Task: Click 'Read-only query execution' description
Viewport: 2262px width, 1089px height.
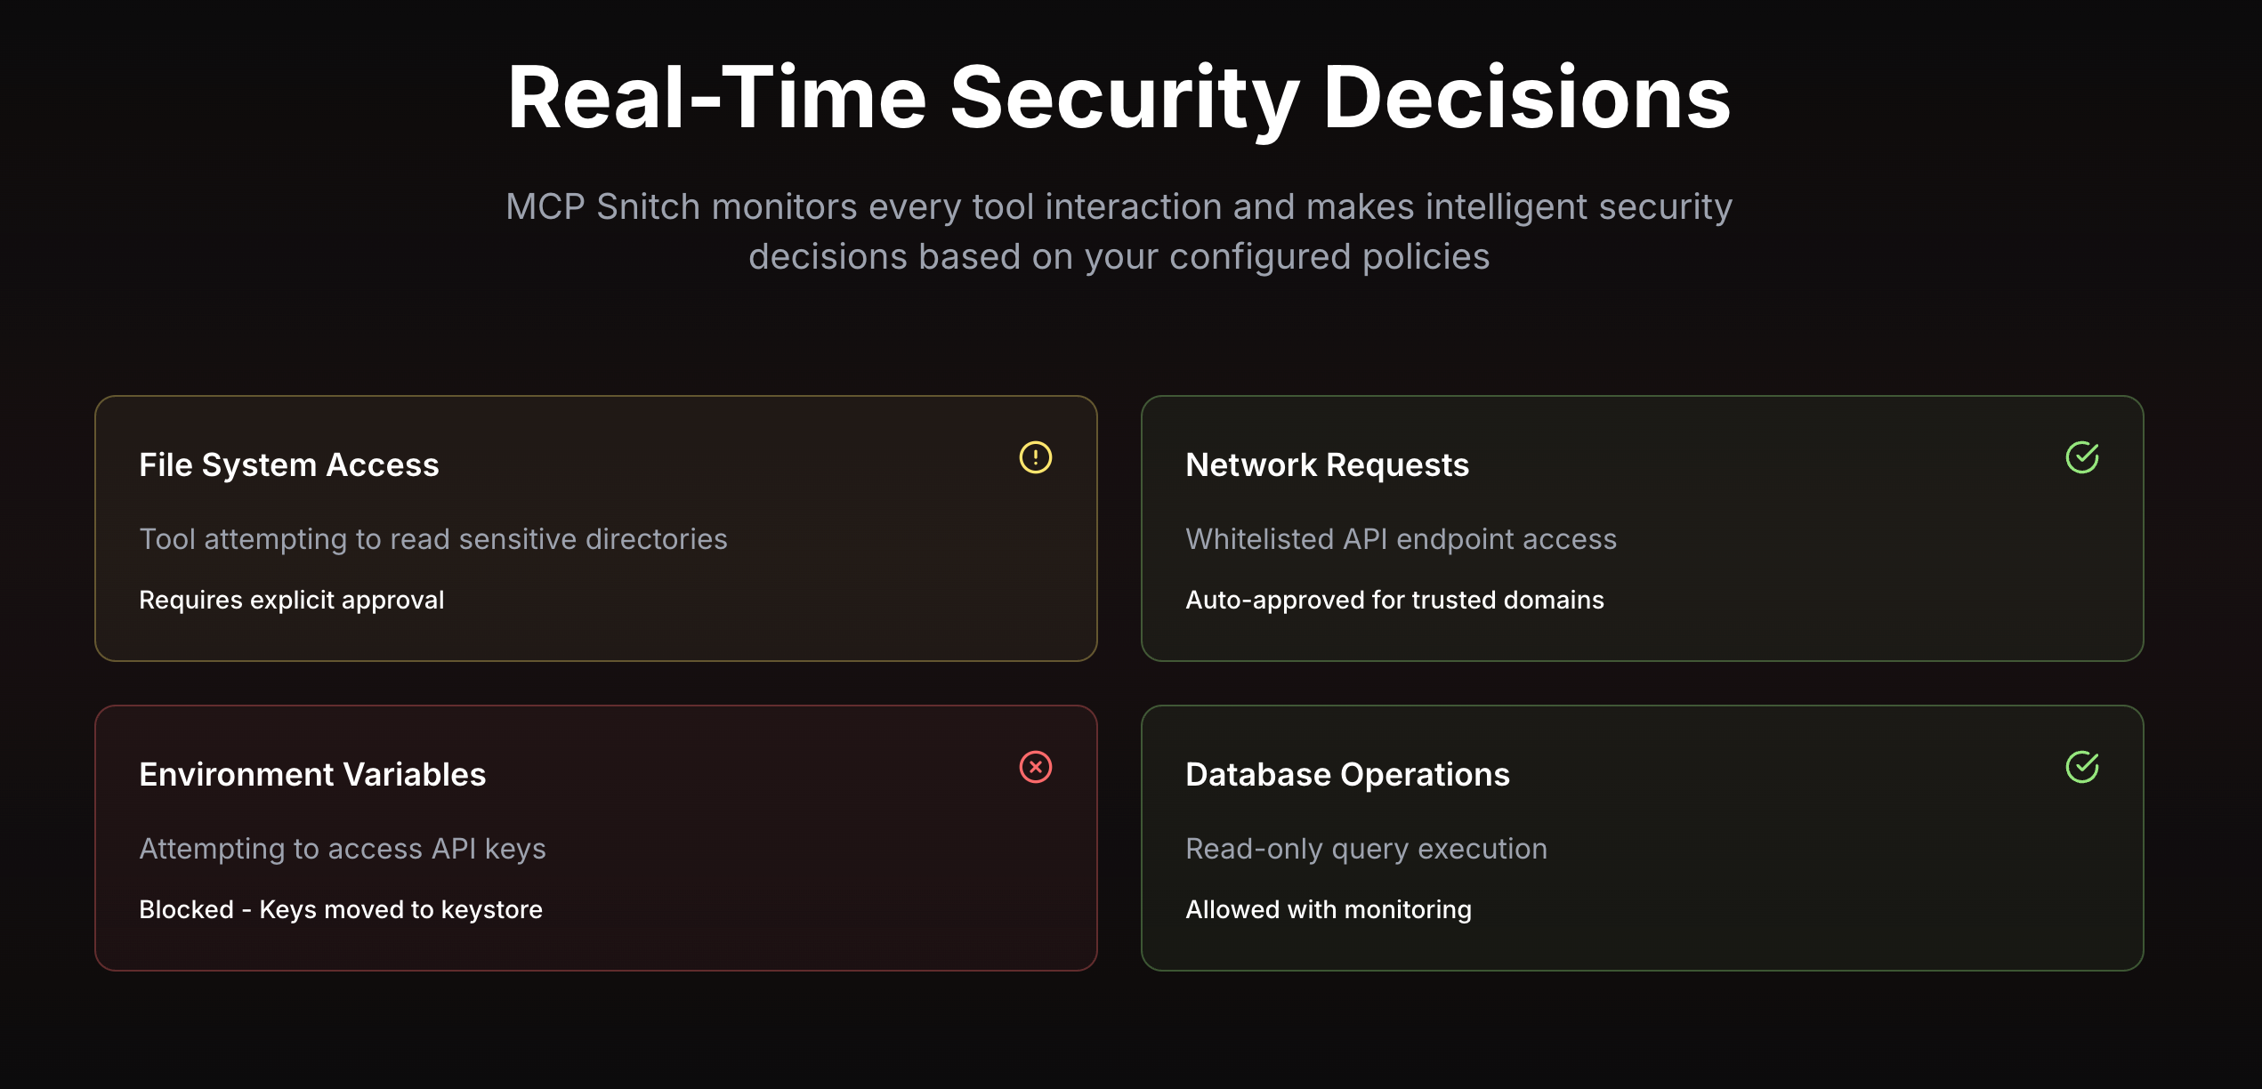Action: pos(1366,849)
